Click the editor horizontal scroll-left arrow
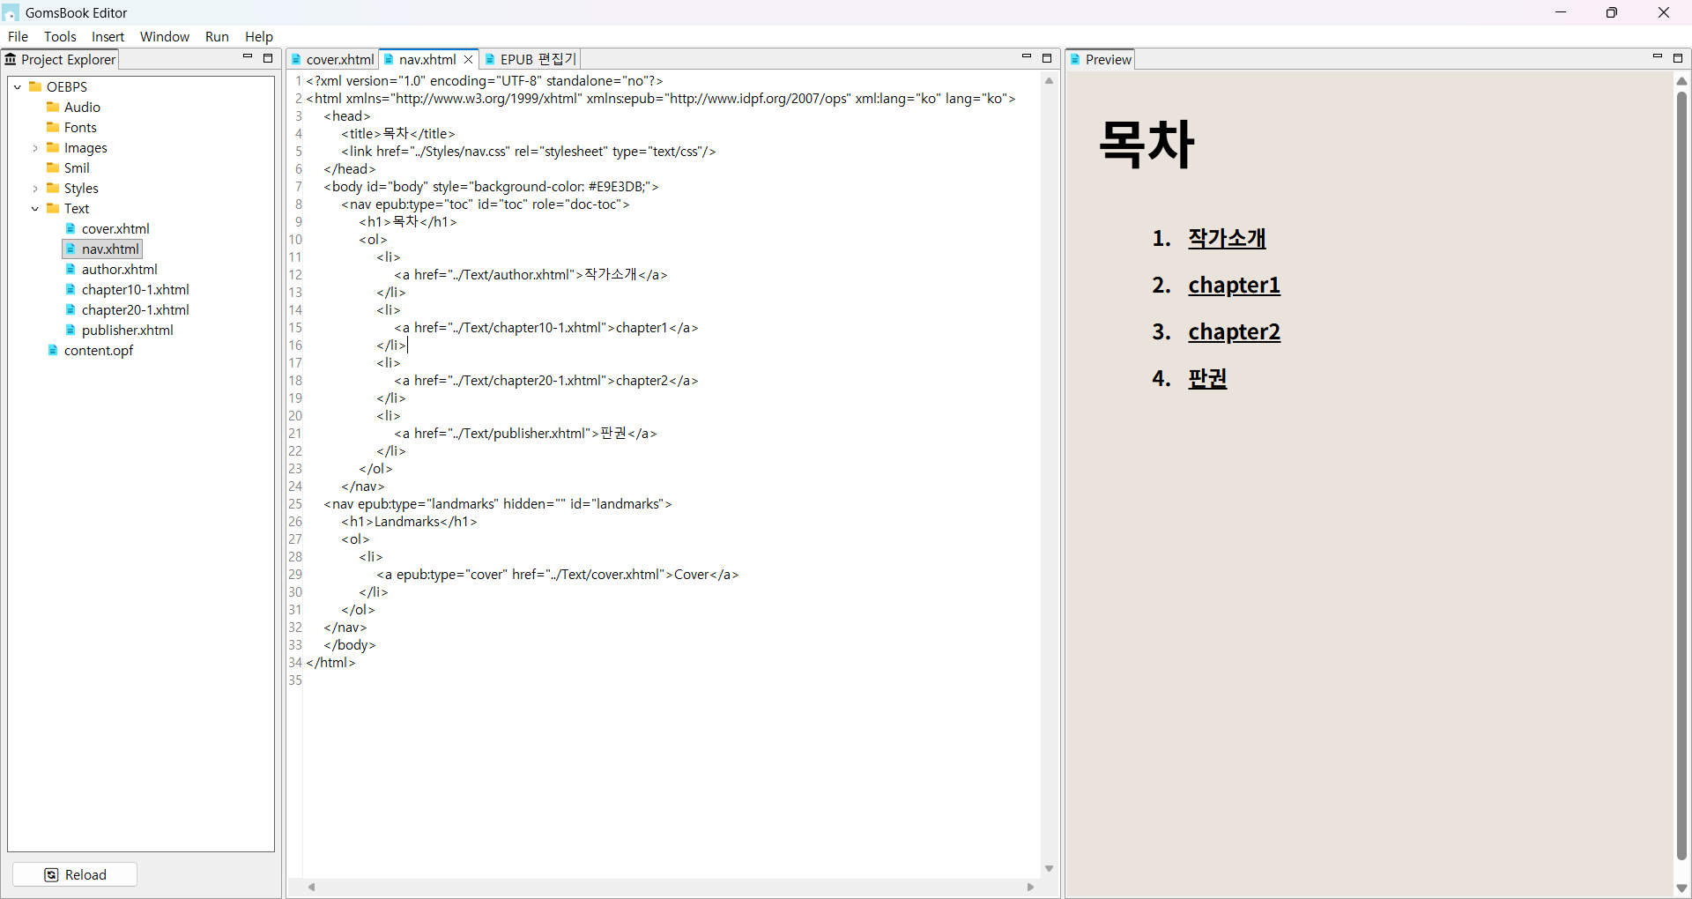Screen dimensions: 1692x899 (x=311, y=888)
